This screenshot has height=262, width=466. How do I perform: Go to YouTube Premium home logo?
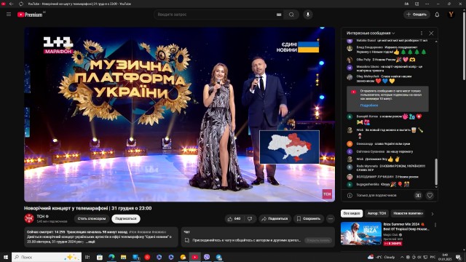click(30, 15)
